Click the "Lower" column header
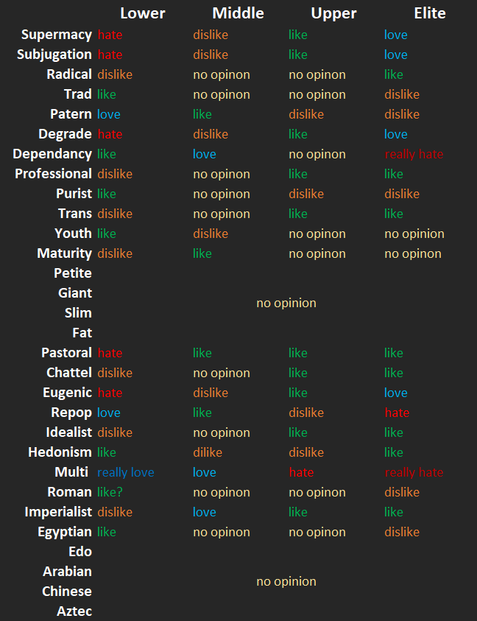This screenshot has height=621, width=477. [143, 13]
